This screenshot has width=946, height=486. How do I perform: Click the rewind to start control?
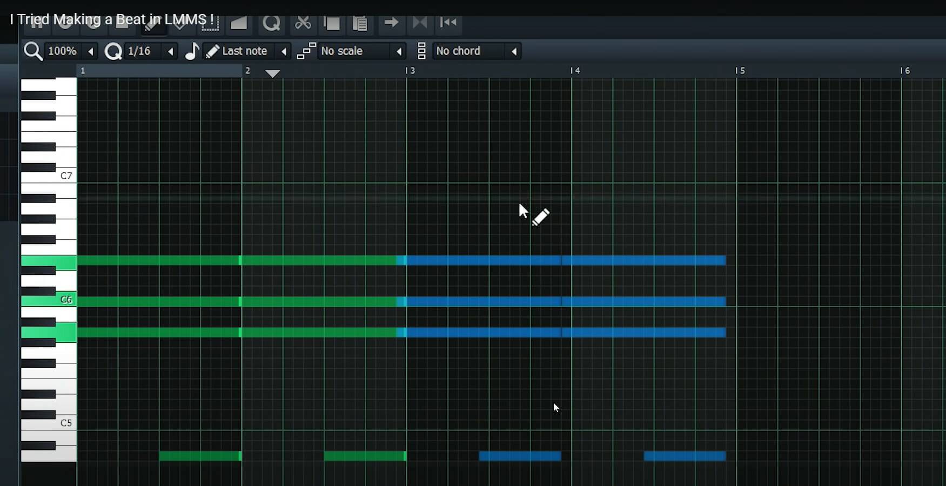click(449, 22)
